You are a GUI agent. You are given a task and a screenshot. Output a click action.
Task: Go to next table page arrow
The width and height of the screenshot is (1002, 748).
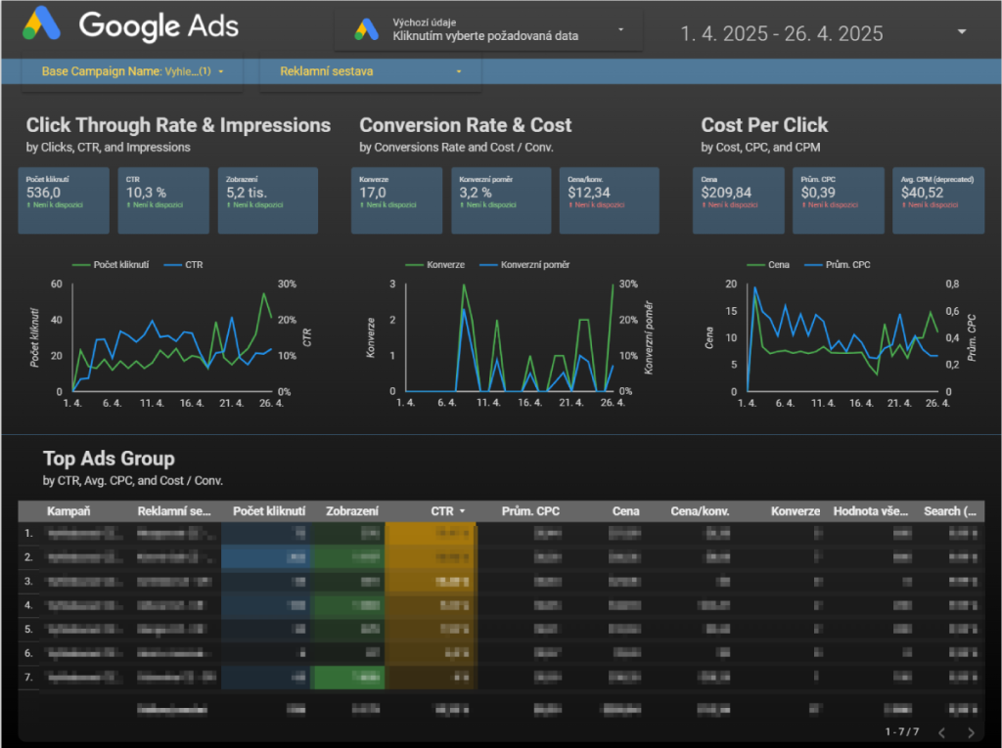(x=971, y=732)
